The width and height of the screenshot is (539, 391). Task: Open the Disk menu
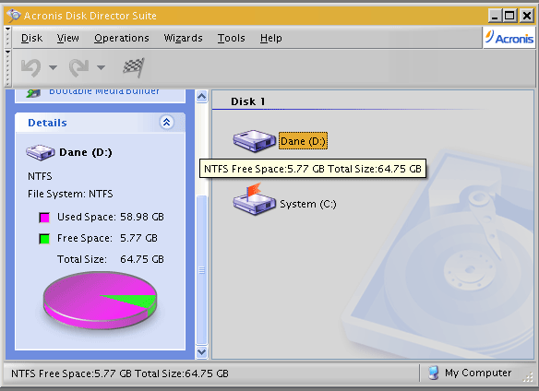[31, 38]
